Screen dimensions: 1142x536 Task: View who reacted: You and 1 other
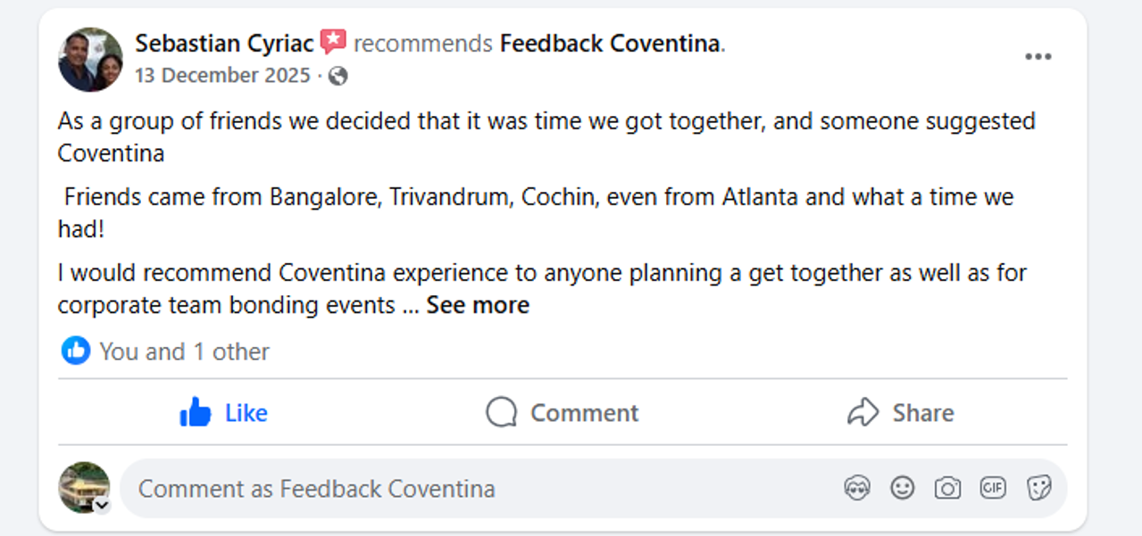(184, 351)
